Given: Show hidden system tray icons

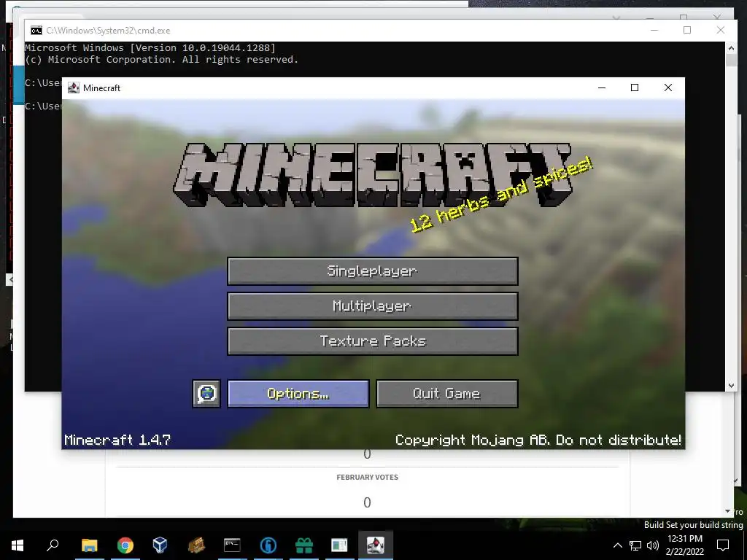Looking at the screenshot, I should 617,545.
